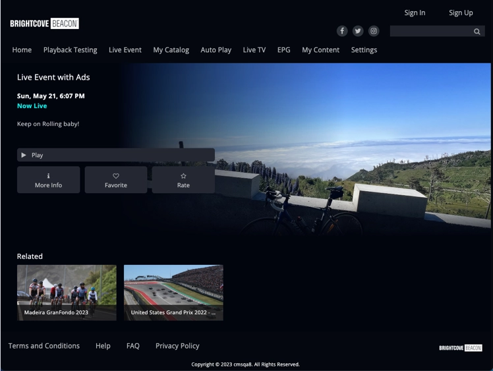This screenshot has width=493, height=371.
Task: Open the Facebook social icon
Action: tap(342, 31)
